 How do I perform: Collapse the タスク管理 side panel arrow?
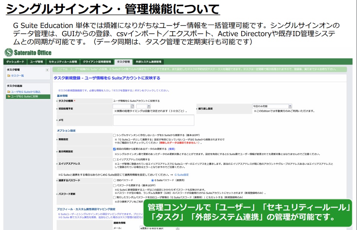[47, 70]
